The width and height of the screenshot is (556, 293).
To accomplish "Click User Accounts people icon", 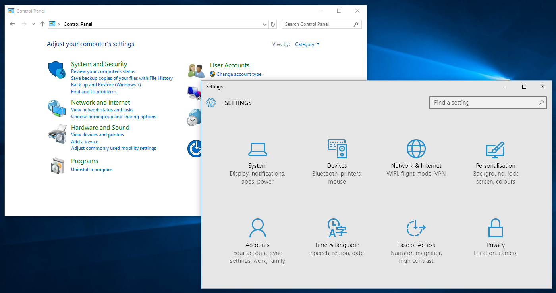I will (x=196, y=71).
